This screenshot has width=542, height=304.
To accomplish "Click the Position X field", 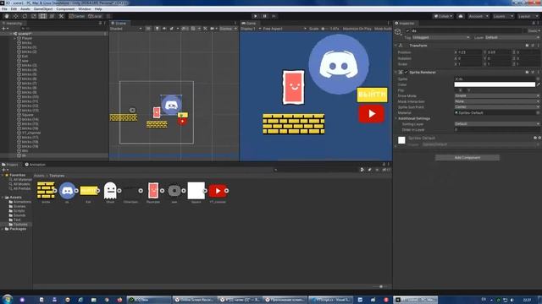I will point(470,52).
